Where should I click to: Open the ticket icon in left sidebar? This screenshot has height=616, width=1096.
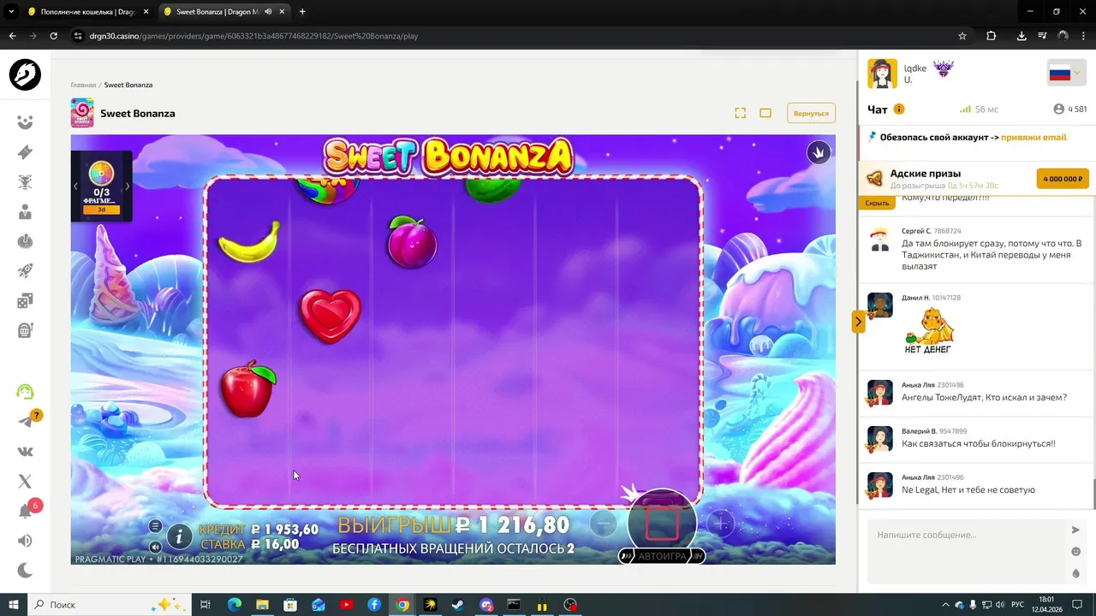pos(25,152)
